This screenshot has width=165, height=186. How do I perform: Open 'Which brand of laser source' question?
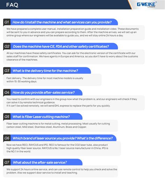click(x=63, y=138)
